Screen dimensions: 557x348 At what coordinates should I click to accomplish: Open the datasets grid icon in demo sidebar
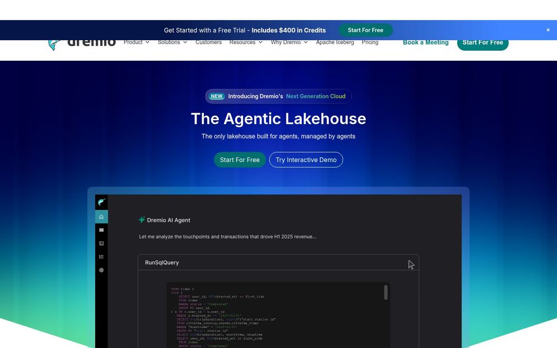(101, 230)
